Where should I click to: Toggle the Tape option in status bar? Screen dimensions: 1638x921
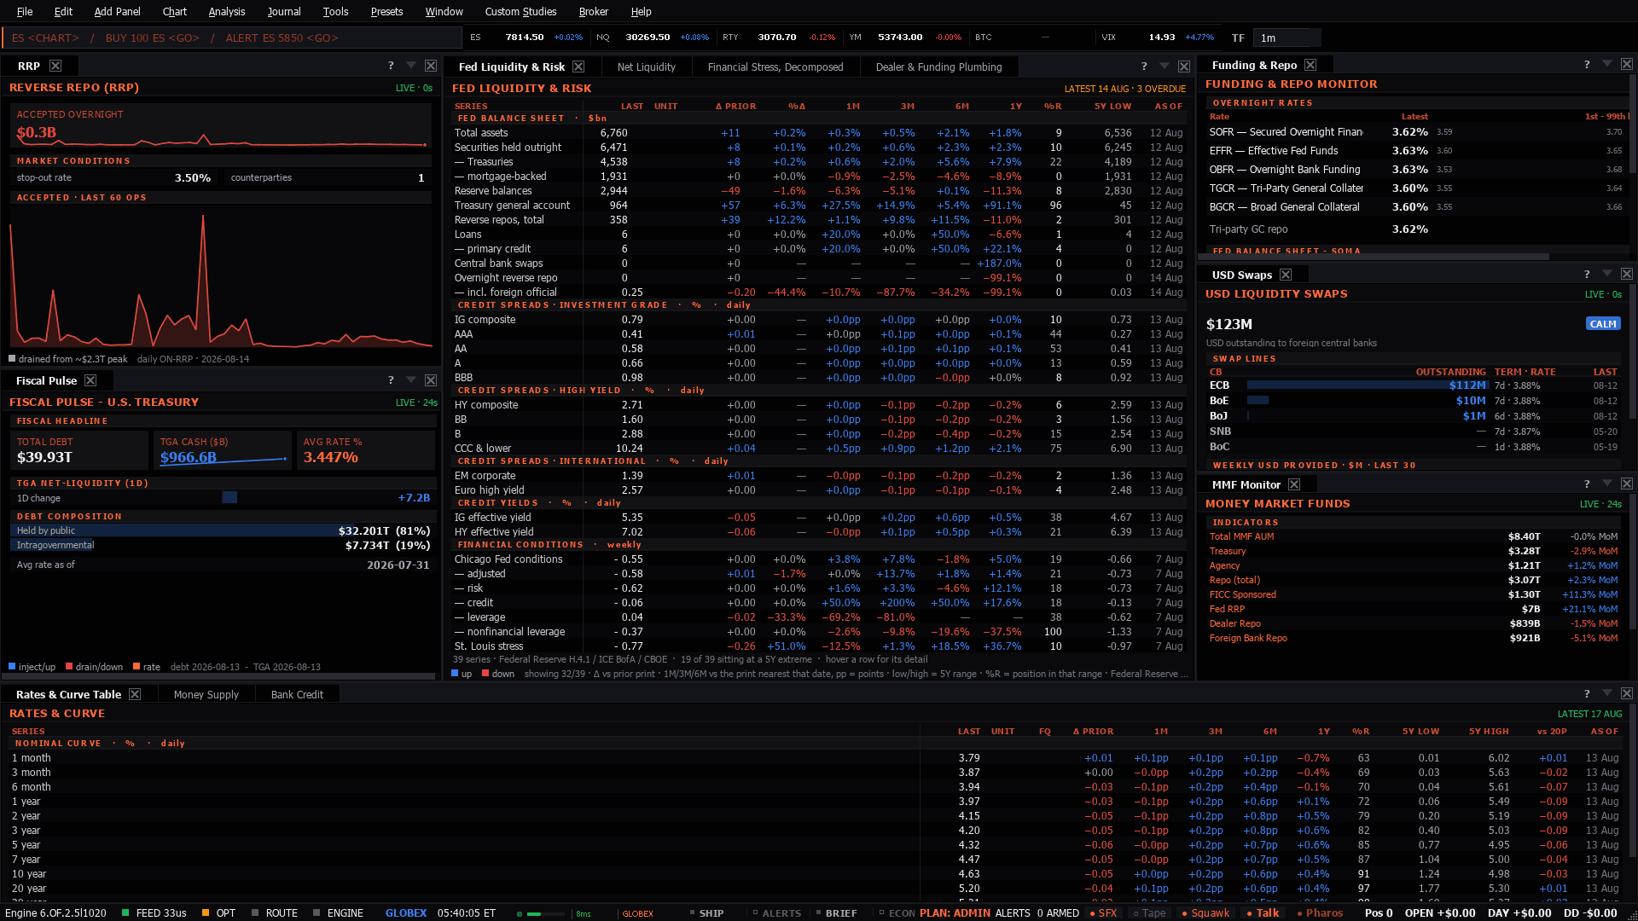(x=1149, y=912)
